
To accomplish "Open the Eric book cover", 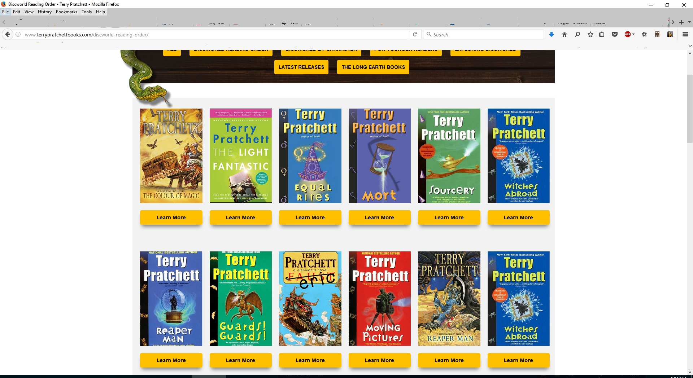I will pos(310,299).
